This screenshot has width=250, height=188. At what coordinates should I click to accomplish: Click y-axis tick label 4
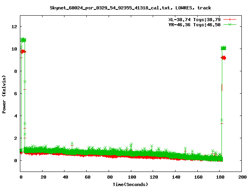point(16,116)
